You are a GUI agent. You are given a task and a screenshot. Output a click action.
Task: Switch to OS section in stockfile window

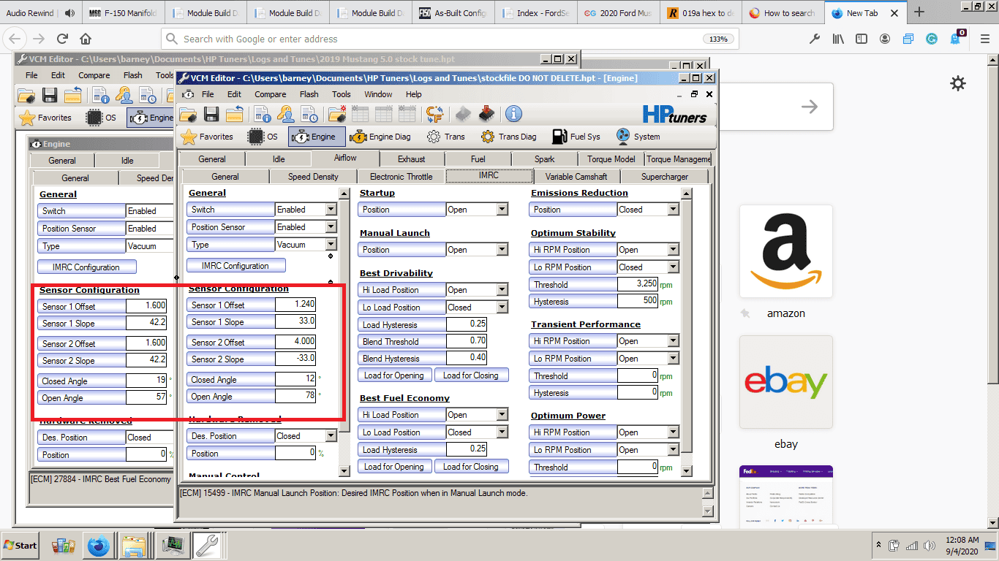pyautogui.click(x=263, y=137)
